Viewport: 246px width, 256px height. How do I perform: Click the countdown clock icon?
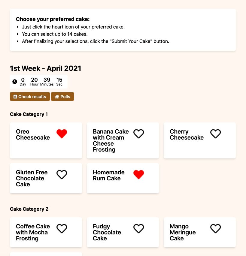pyautogui.click(x=15, y=82)
